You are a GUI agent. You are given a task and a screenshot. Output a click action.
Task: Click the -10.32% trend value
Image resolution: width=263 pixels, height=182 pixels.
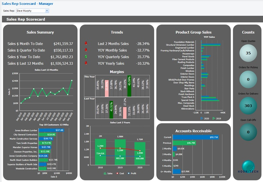click(143, 63)
